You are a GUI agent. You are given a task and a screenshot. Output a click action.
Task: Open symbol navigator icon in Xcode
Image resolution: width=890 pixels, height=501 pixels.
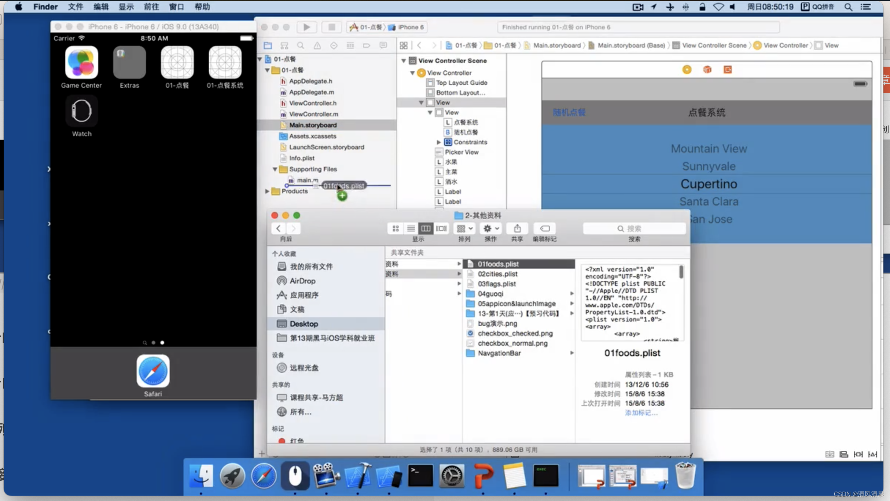[284, 45]
